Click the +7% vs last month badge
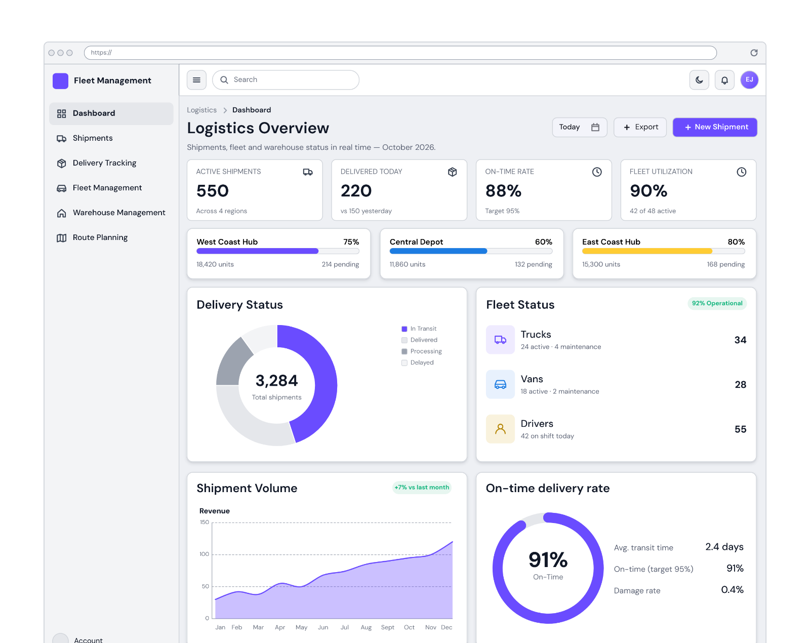The height and width of the screenshot is (643, 810). 422,488
